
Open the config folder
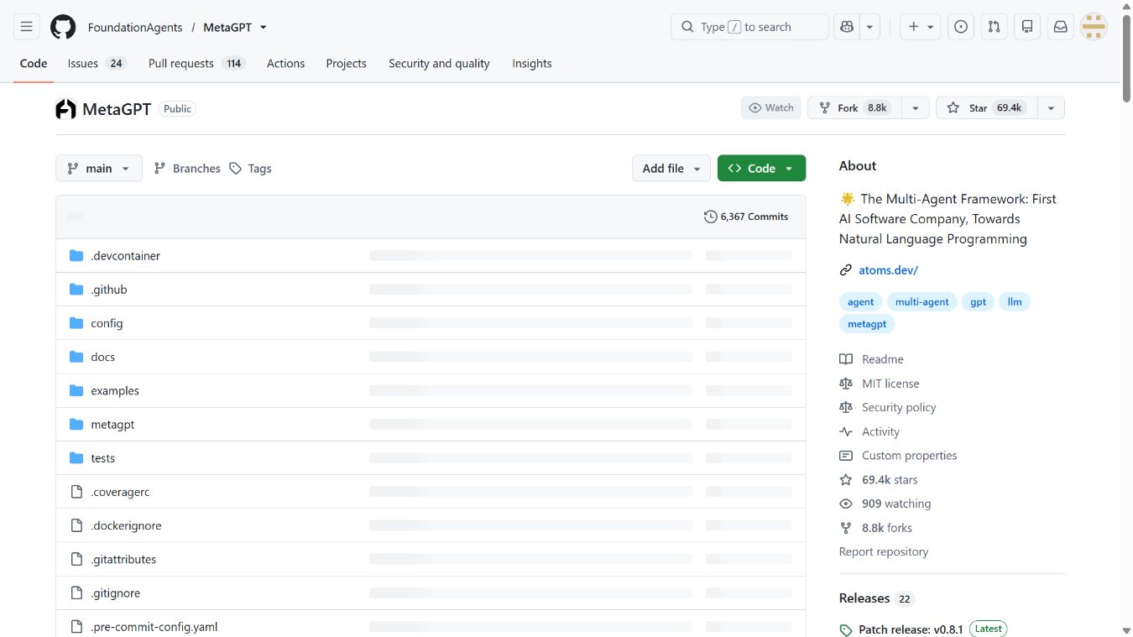click(x=107, y=323)
